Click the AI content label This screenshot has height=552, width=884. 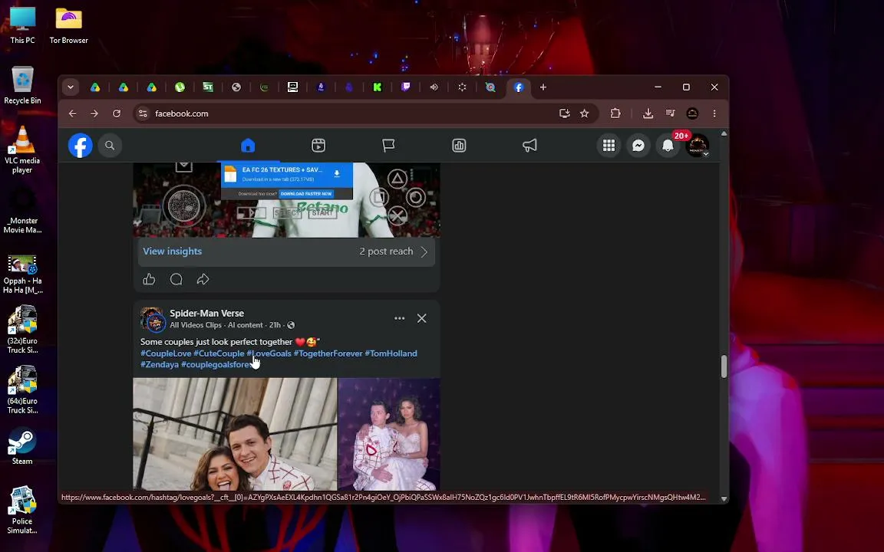[x=246, y=325]
